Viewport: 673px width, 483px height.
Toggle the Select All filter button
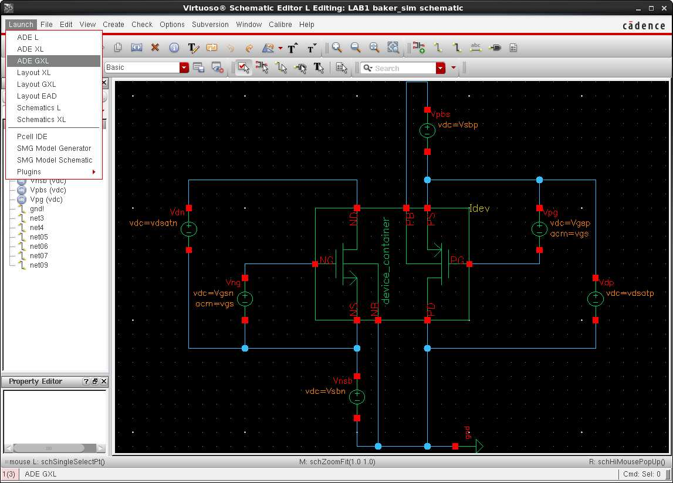click(x=244, y=67)
